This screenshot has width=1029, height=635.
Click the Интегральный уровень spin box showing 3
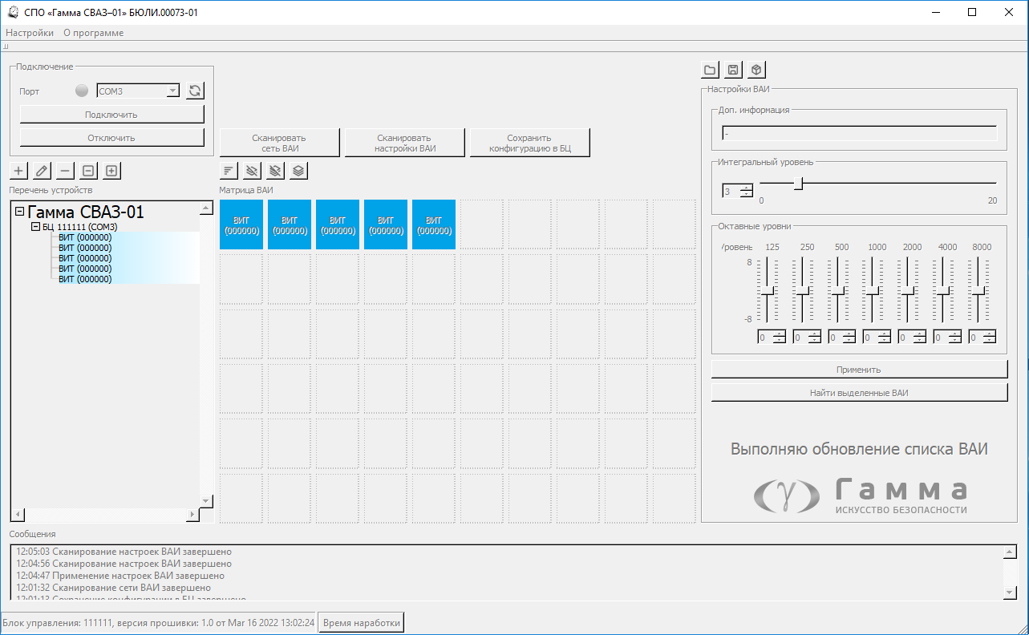(737, 191)
